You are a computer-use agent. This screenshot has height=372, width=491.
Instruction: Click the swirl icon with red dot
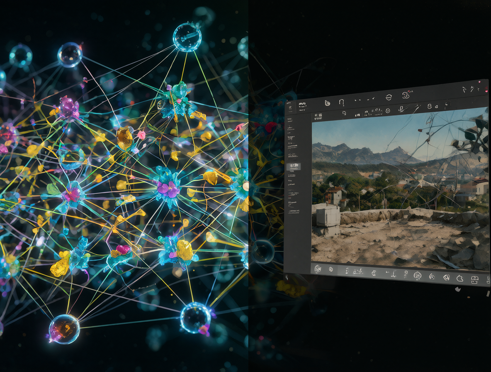[407, 95]
